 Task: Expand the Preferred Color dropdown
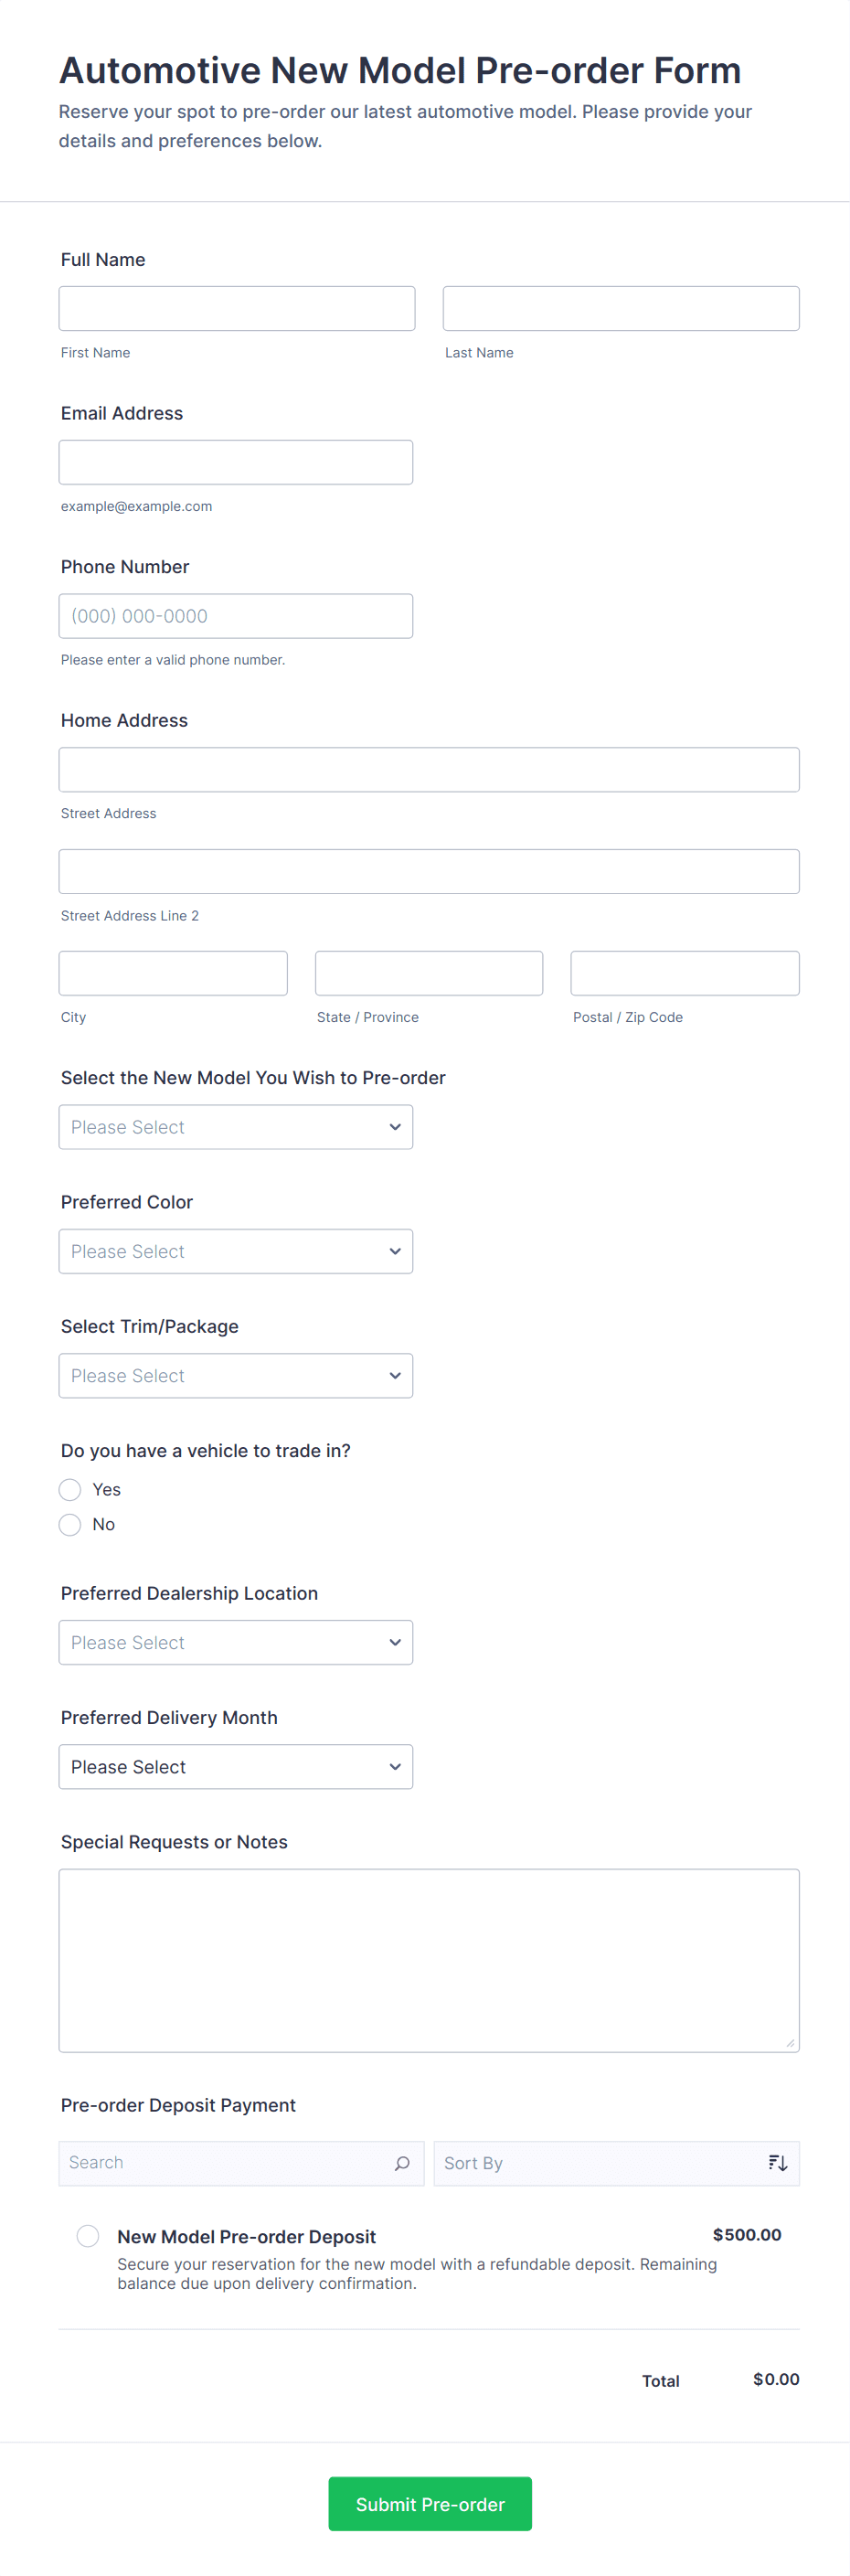pyautogui.click(x=236, y=1252)
